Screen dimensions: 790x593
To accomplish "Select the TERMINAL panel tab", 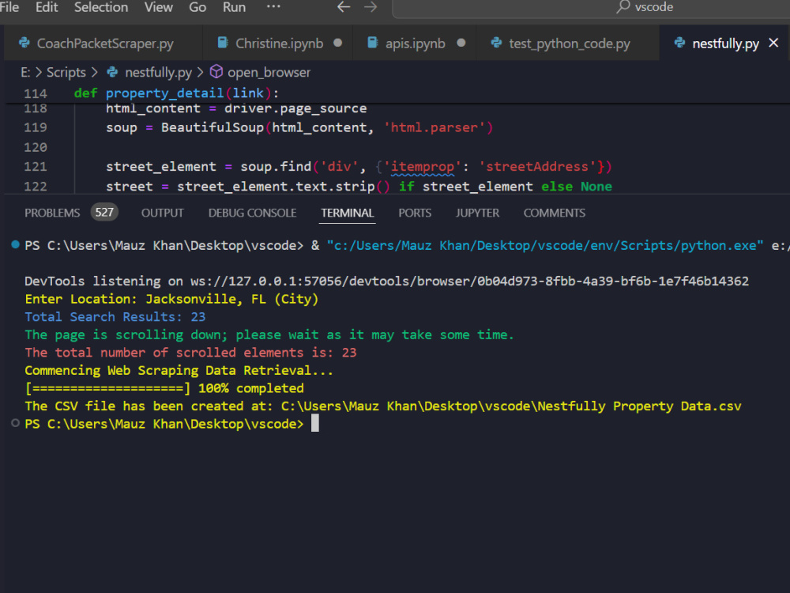I will click(x=348, y=213).
